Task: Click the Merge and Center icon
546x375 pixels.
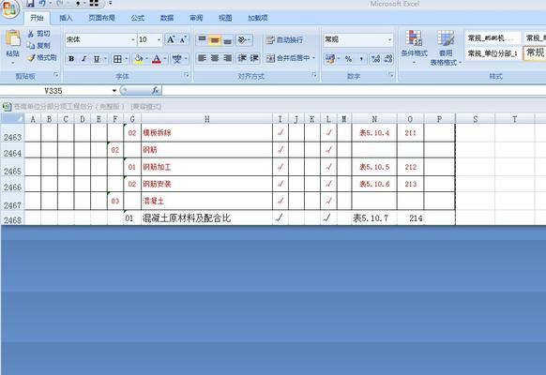Action: 270,58
